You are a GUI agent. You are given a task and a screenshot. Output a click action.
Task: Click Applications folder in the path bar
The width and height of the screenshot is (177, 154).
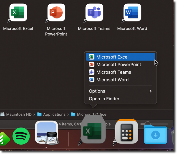pyautogui.click(x=51, y=114)
